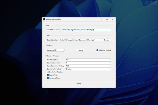This screenshot has width=158, height=105.
Task: Click the Input File or Folder button
Action: [53, 30]
